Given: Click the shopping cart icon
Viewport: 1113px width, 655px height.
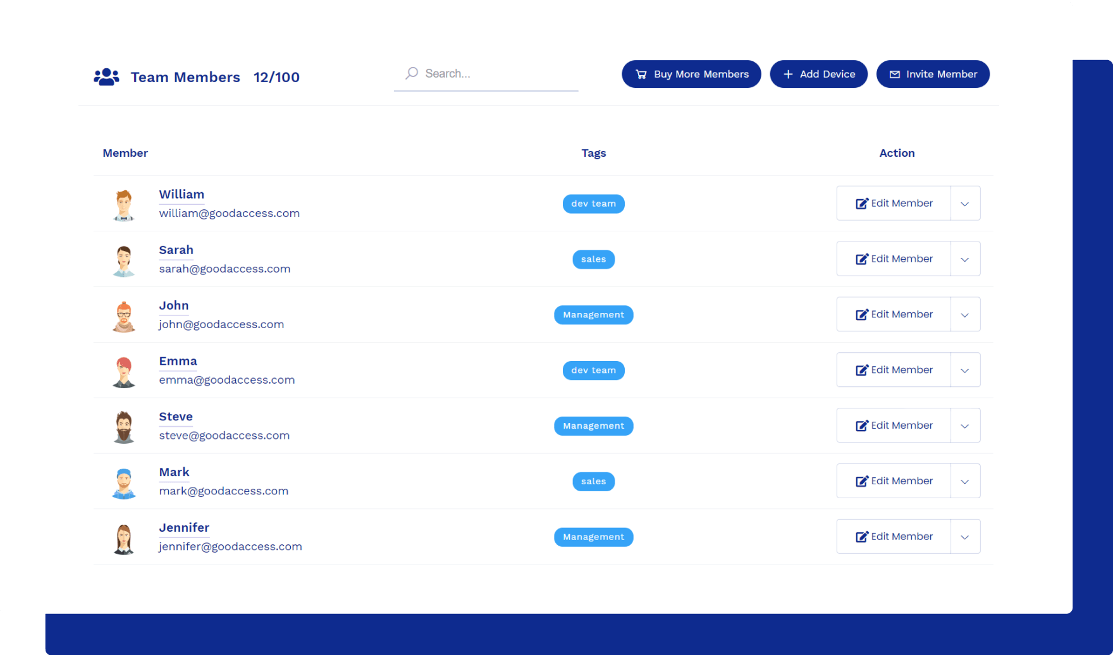Looking at the screenshot, I should [641, 75].
